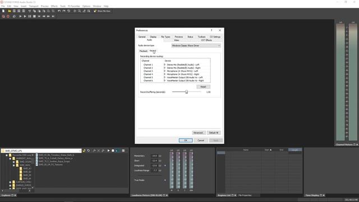Switch to the VST Effects tab
The image size is (359, 202).
[x=206, y=40]
